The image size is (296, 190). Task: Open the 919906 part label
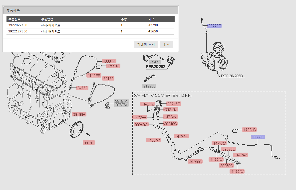[149, 86]
